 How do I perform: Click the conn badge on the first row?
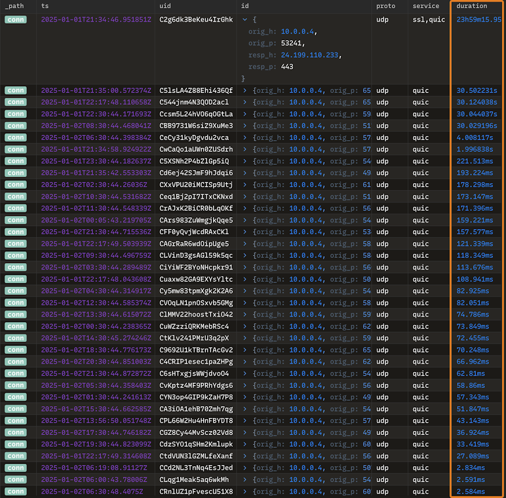(15, 19)
